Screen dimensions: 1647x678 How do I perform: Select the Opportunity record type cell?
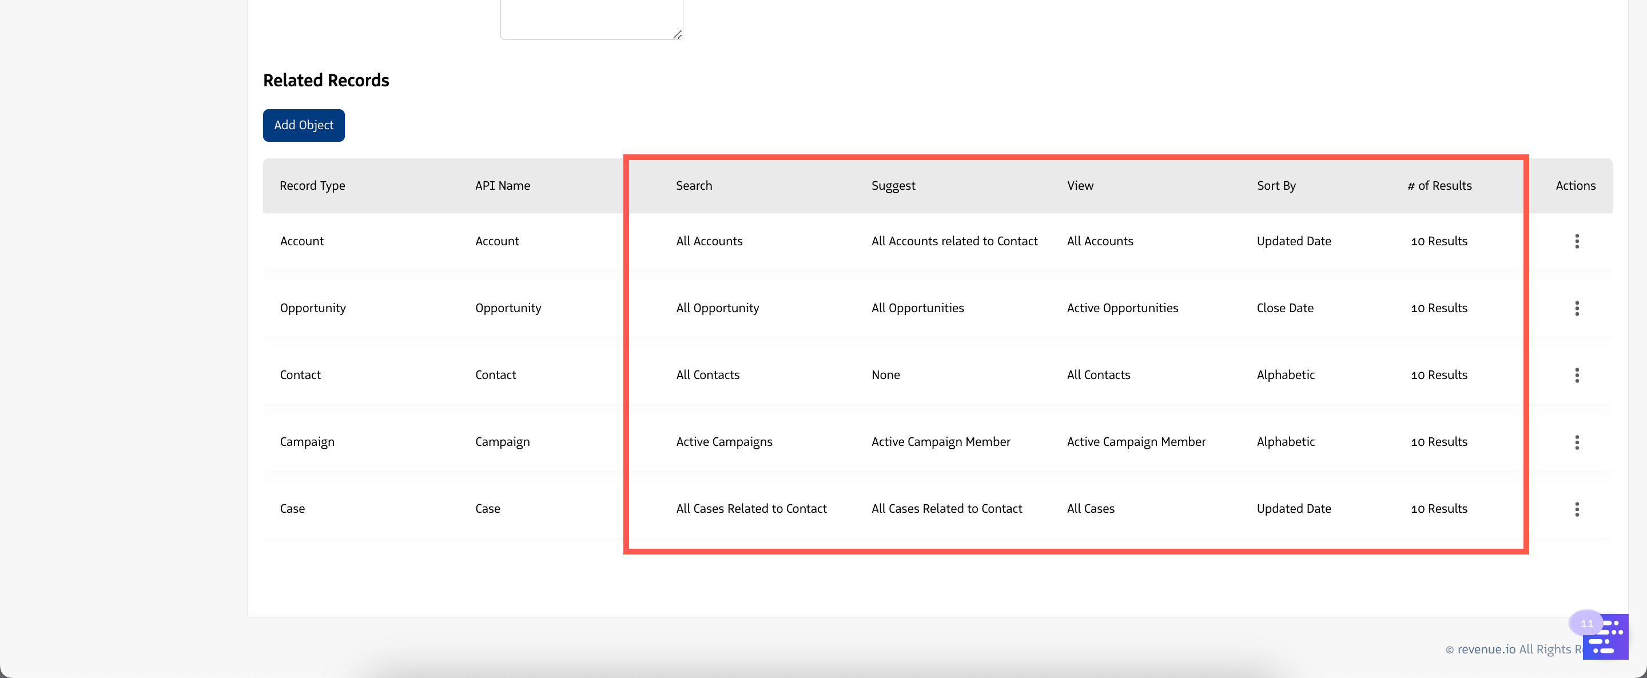[x=313, y=308]
